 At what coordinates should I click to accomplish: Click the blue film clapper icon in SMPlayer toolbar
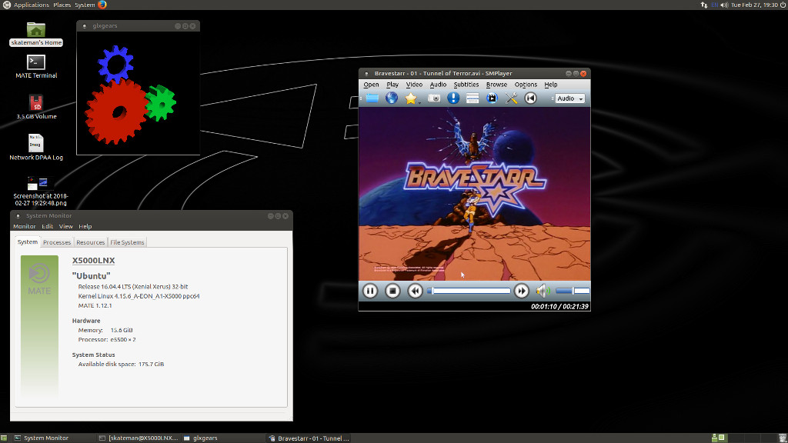coord(492,98)
